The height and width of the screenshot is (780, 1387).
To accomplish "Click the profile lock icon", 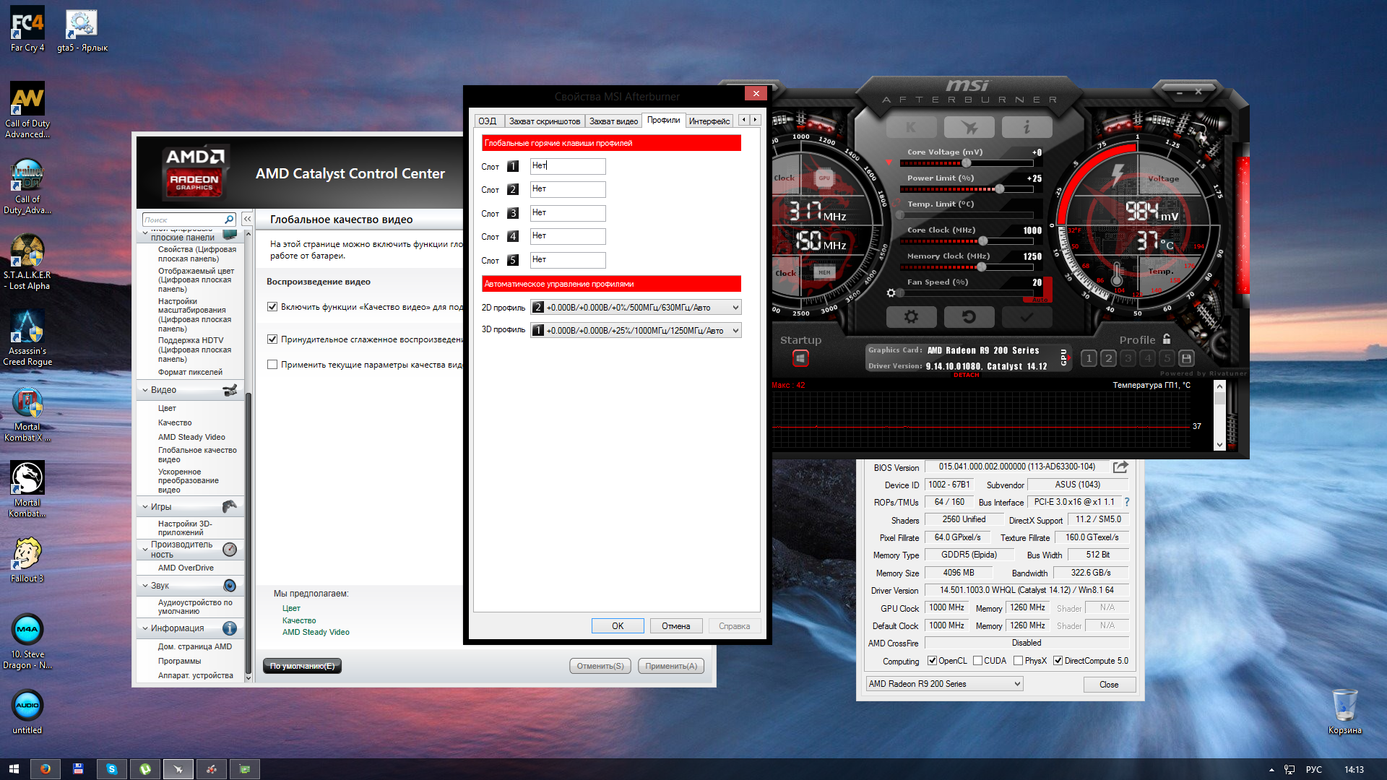I will 1167,339.
